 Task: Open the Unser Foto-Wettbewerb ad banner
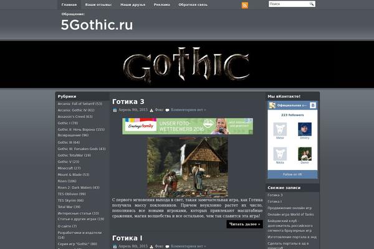[x=188, y=126]
